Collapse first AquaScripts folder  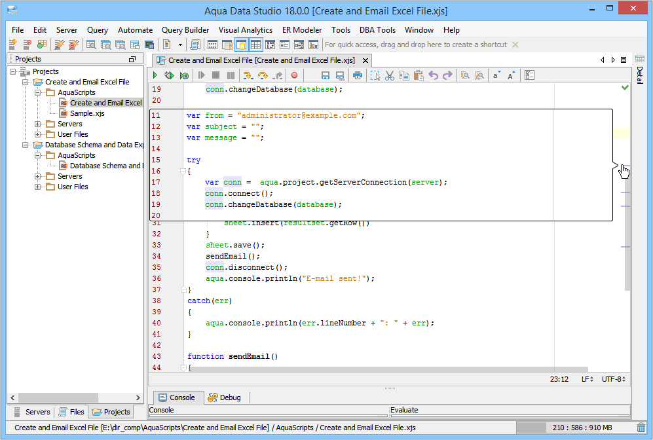pos(38,92)
